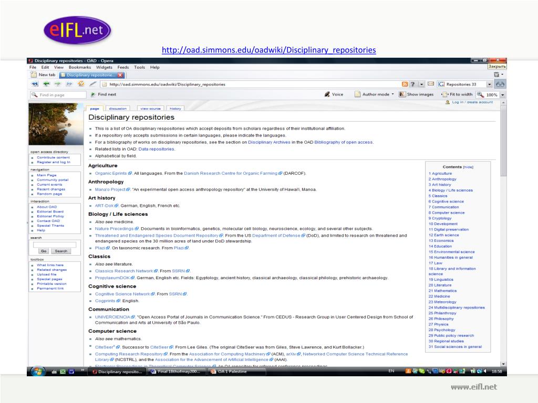Click the page vertical scrollbar thumb
Image resolution: width=538 pixels, height=403 pixels.
coord(503,141)
